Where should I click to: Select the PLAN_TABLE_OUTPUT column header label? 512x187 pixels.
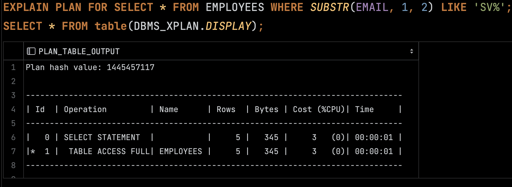79,51
